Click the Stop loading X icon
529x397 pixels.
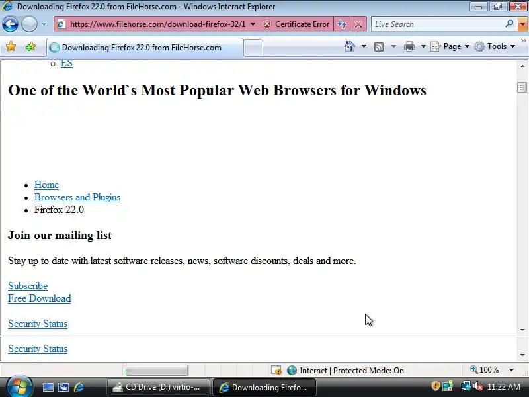pyautogui.click(x=358, y=24)
